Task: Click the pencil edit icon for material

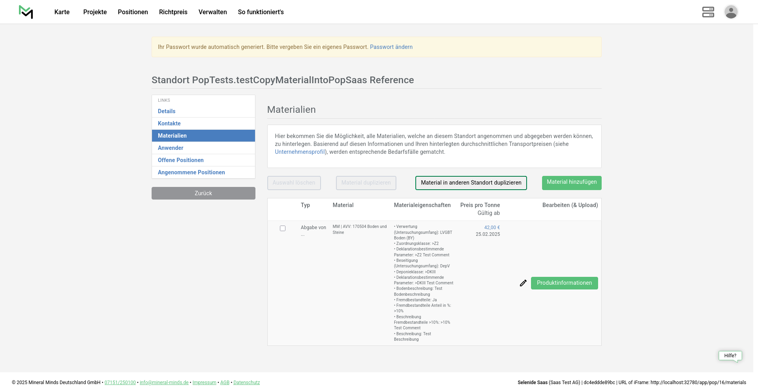Action: click(x=523, y=283)
